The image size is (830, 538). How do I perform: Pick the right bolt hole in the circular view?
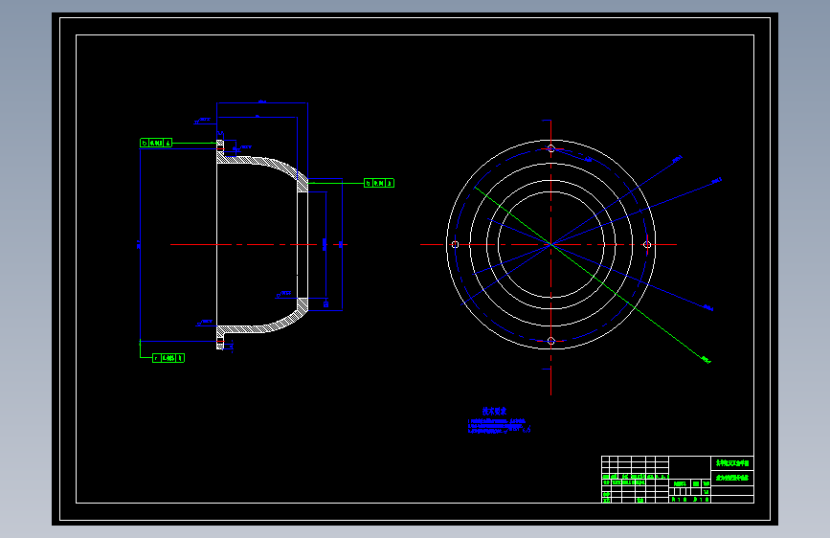(647, 245)
